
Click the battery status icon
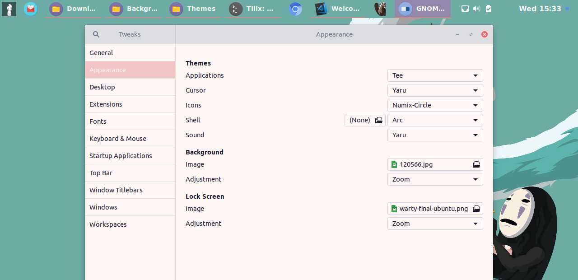coord(488,9)
